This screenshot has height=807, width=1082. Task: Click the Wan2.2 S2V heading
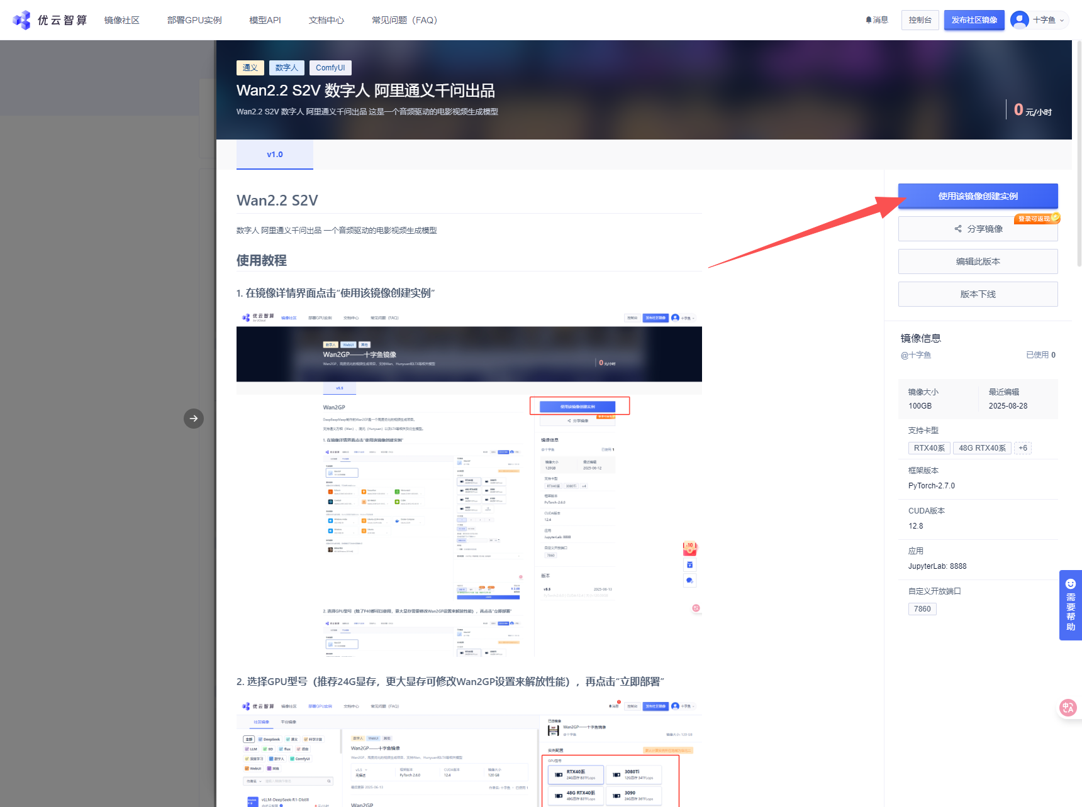click(277, 200)
